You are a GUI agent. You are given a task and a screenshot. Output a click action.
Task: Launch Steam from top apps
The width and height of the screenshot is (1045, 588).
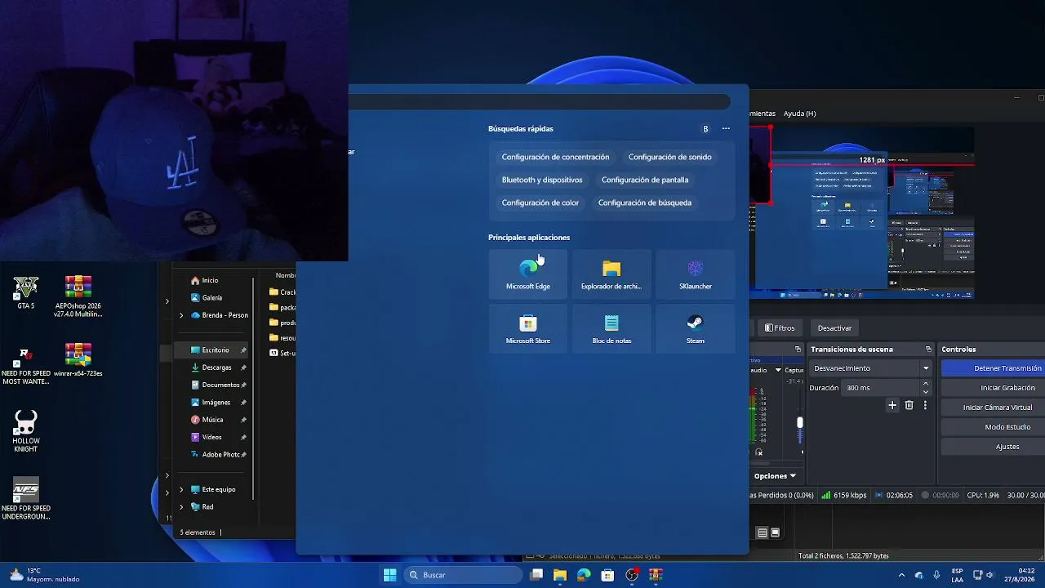(696, 329)
